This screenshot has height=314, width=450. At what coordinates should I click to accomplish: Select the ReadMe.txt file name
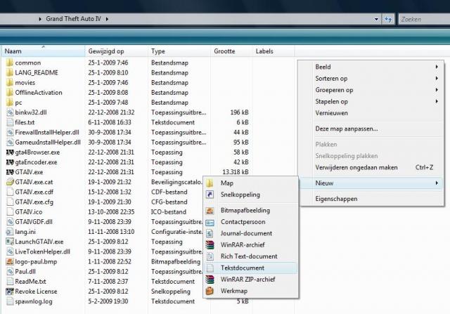[30, 282]
